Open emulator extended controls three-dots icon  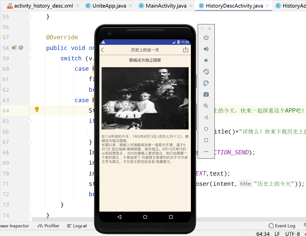point(206,152)
